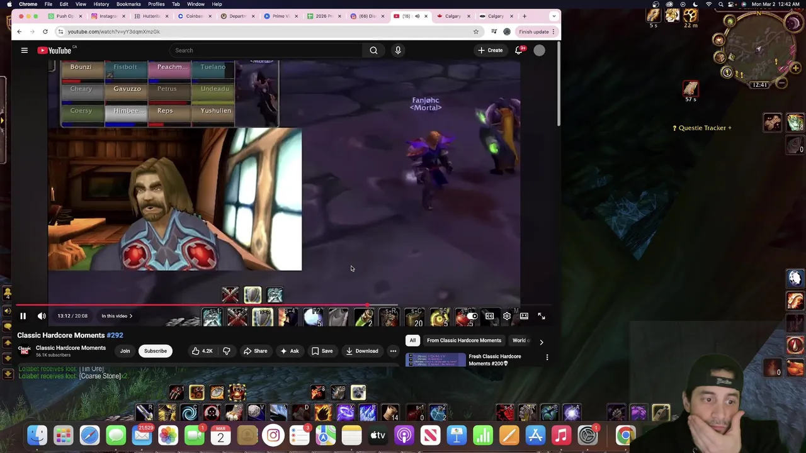This screenshot has height=453, width=806.
Task: Open App Store from the dock
Action: 535,435
